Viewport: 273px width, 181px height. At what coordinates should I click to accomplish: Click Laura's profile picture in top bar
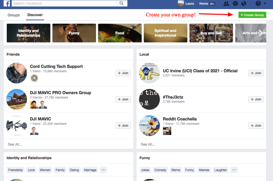click(181, 3)
